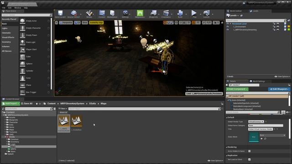Select Cone in Place Actors
This screenshot has width=292, height=164.
(x=35, y=78)
